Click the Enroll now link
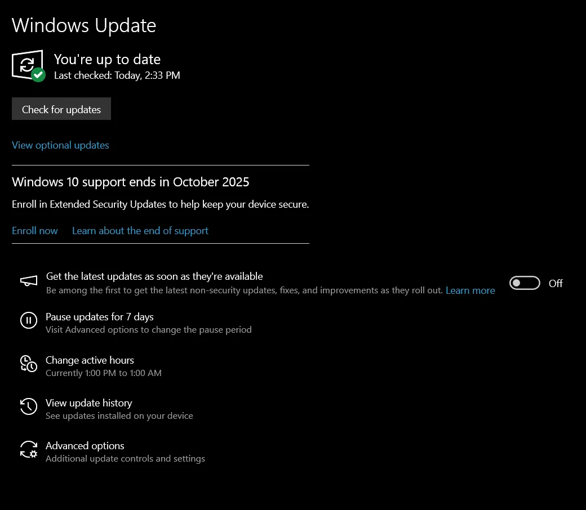This screenshot has width=586, height=510. (x=35, y=231)
